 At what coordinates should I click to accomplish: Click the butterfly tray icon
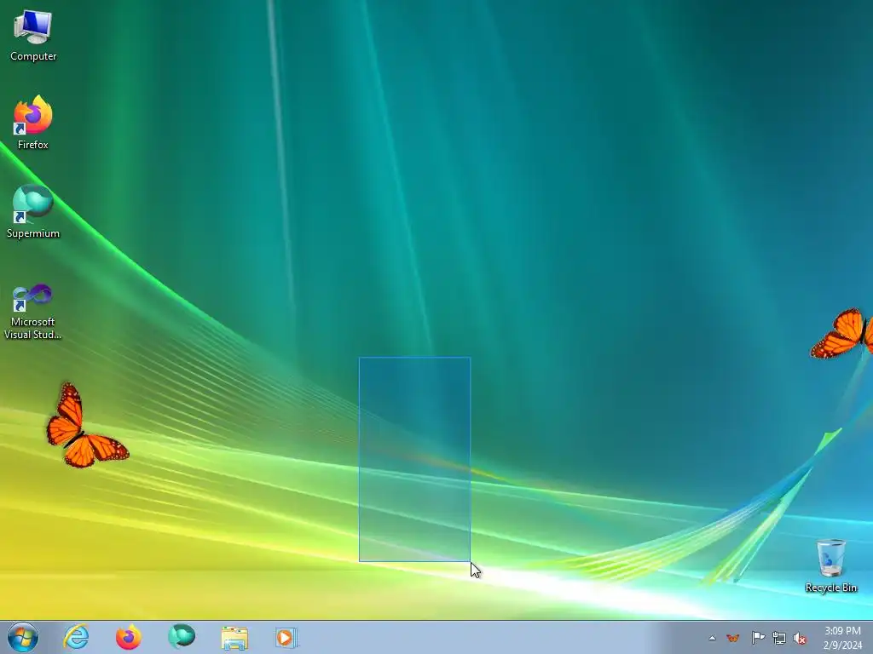[732, 638]
